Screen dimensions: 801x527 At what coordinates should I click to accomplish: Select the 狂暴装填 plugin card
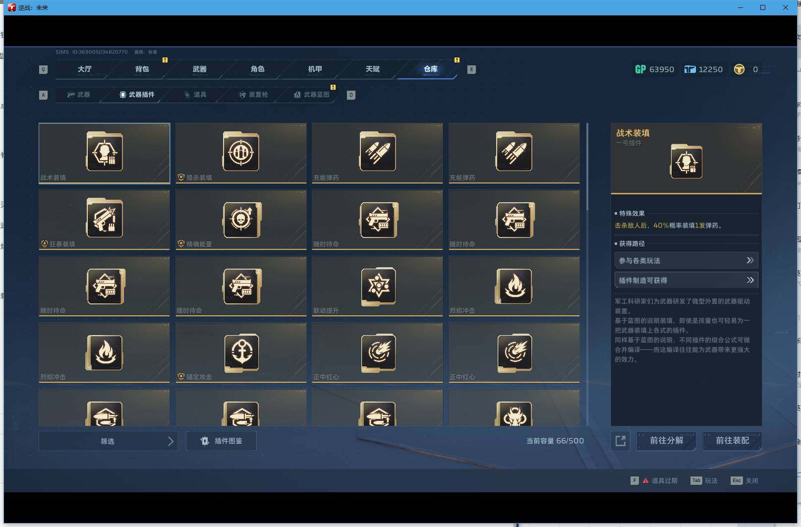coord(104,220)
